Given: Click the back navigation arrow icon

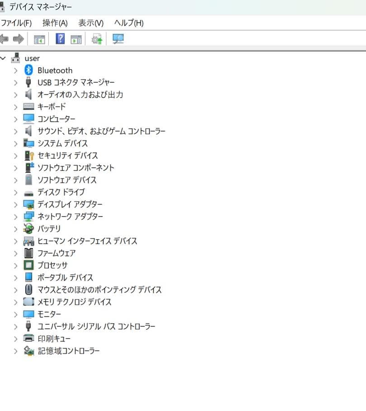Looking at the screenshot, I should pyautogui.click(x=4, y=39).
